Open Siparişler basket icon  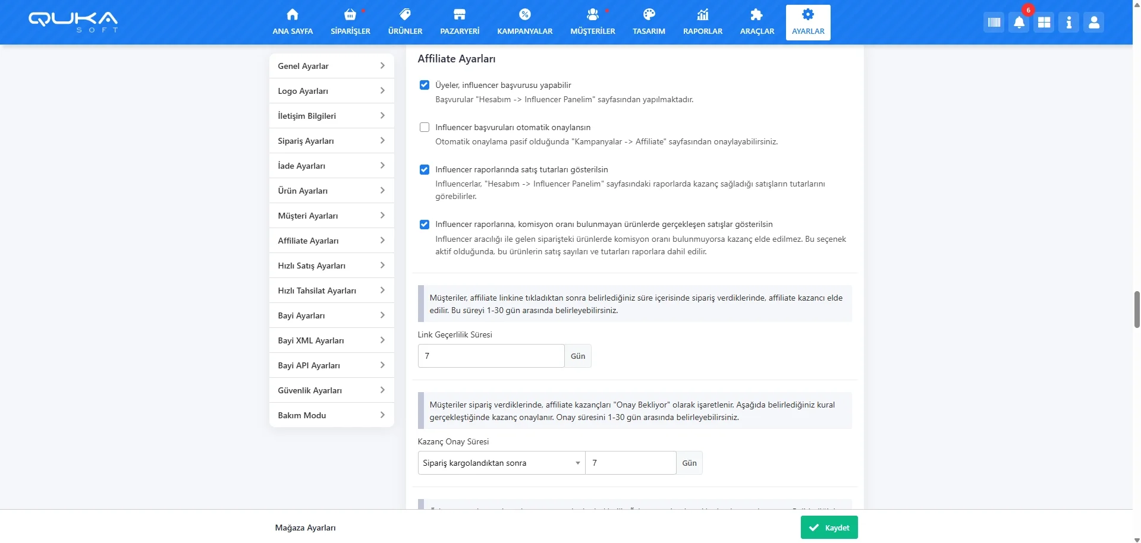coord(350,15)
